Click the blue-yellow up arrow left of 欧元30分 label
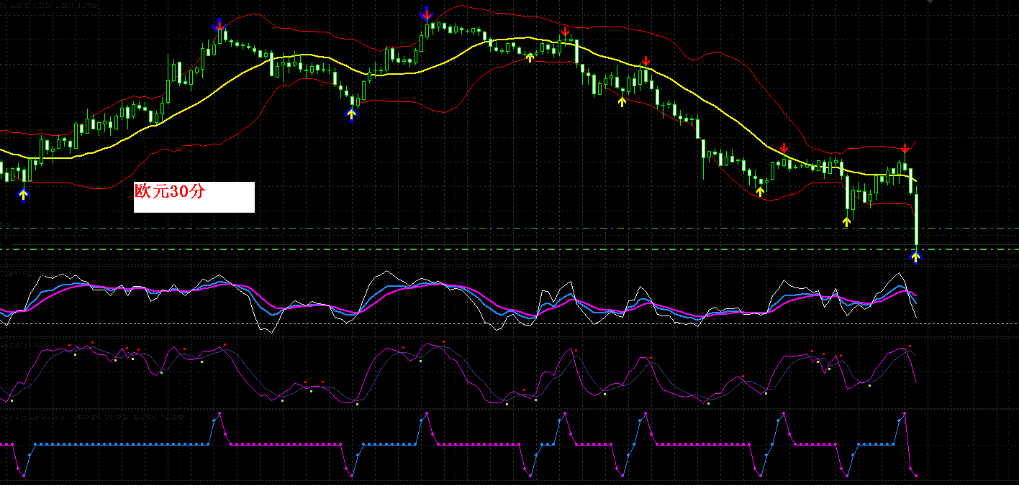Image resolution: width=1019 pixels, height=488 pixels. pos(23,195)
